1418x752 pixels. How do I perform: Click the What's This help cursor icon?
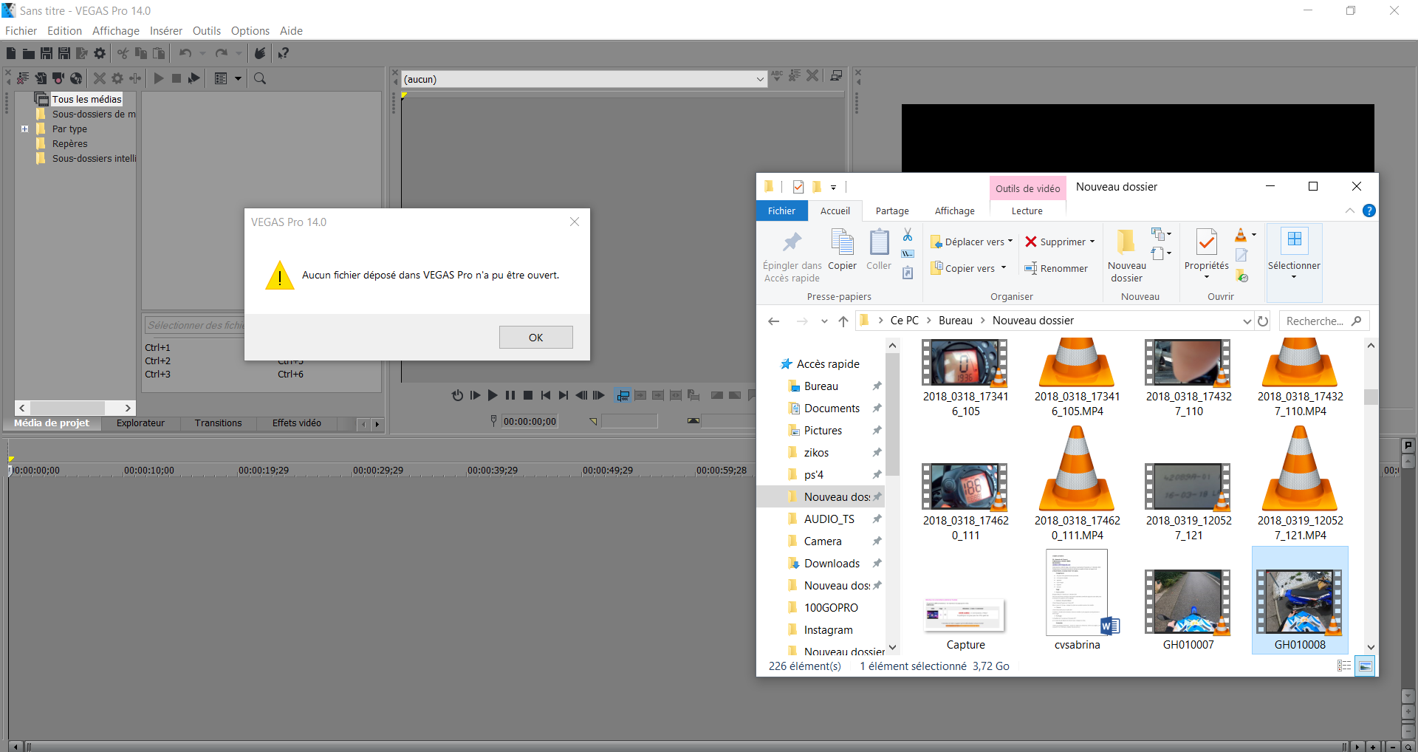[x=283, y=53]
